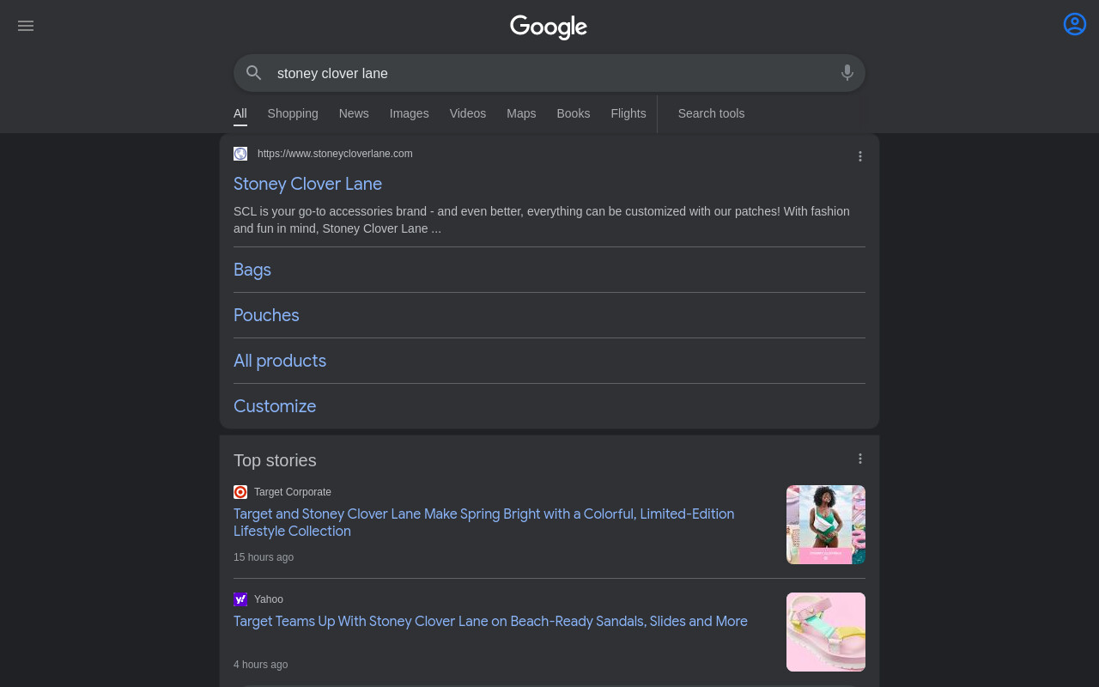Viewport: 1099px width, 687px height.
Task: Start voice search with microphone icon
Action: 847,73
